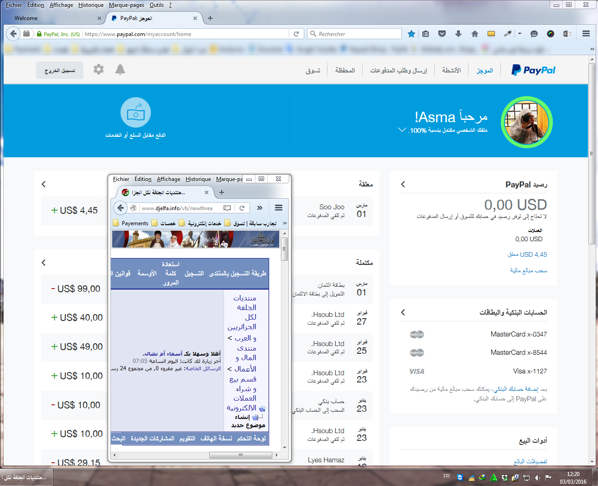Open the الأنشطة activity nav item
This screenshot has width=598, height=486.
pyautogui.click(x=451, y=70)
